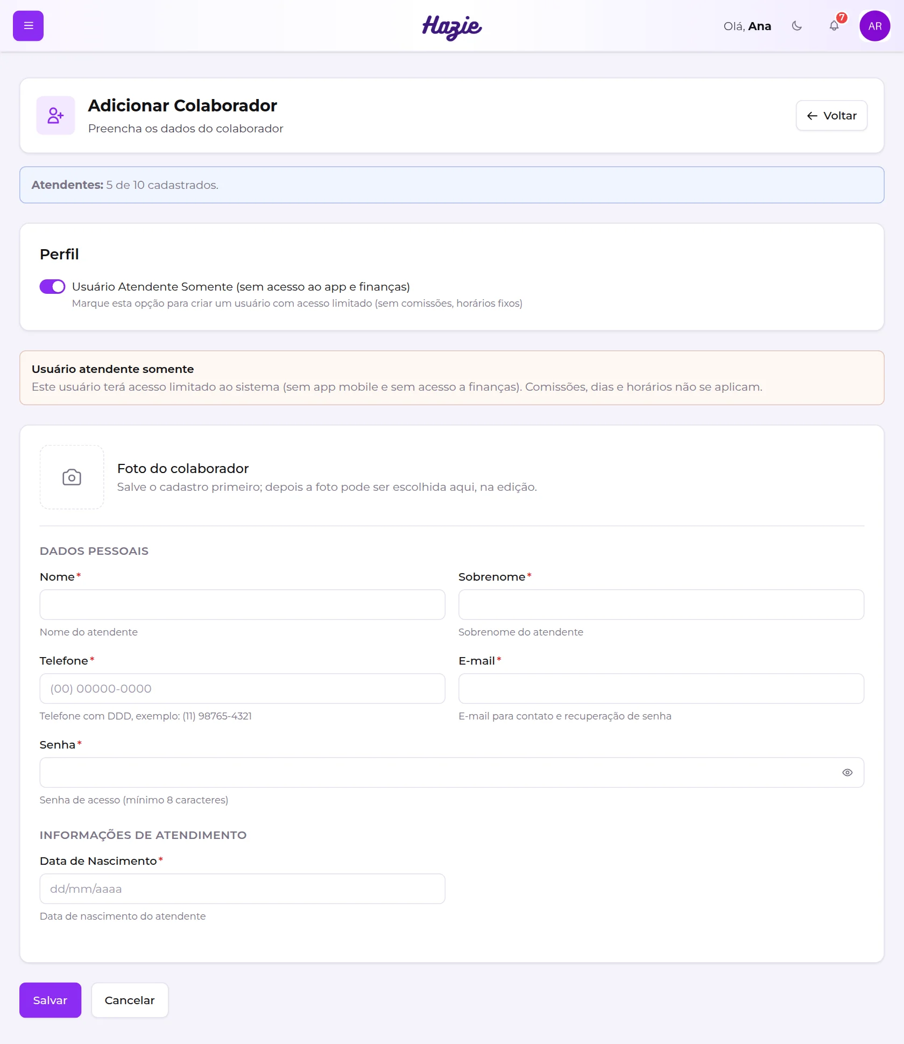Viewport: 904px width, 1044px height.
Task: Click the Data de Nascimento field
Action: 242,889
